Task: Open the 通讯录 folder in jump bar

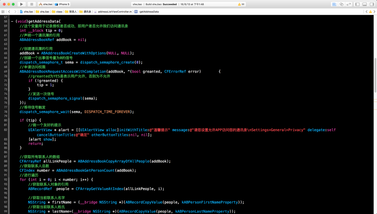Action: pyautogui.click(x=85, y=11)
